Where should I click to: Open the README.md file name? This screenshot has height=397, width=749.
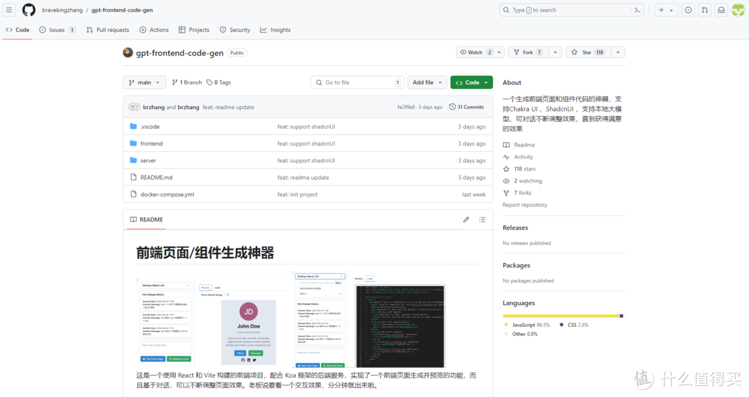click(156, 178)
